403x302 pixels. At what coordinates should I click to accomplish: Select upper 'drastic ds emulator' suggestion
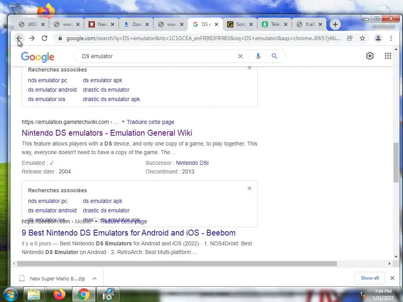click(106, 90)
